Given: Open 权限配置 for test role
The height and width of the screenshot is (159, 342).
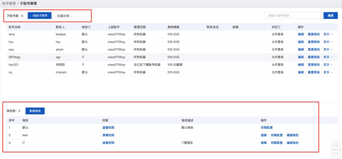Looking at the screenshot, I should (x=276, y=135).
